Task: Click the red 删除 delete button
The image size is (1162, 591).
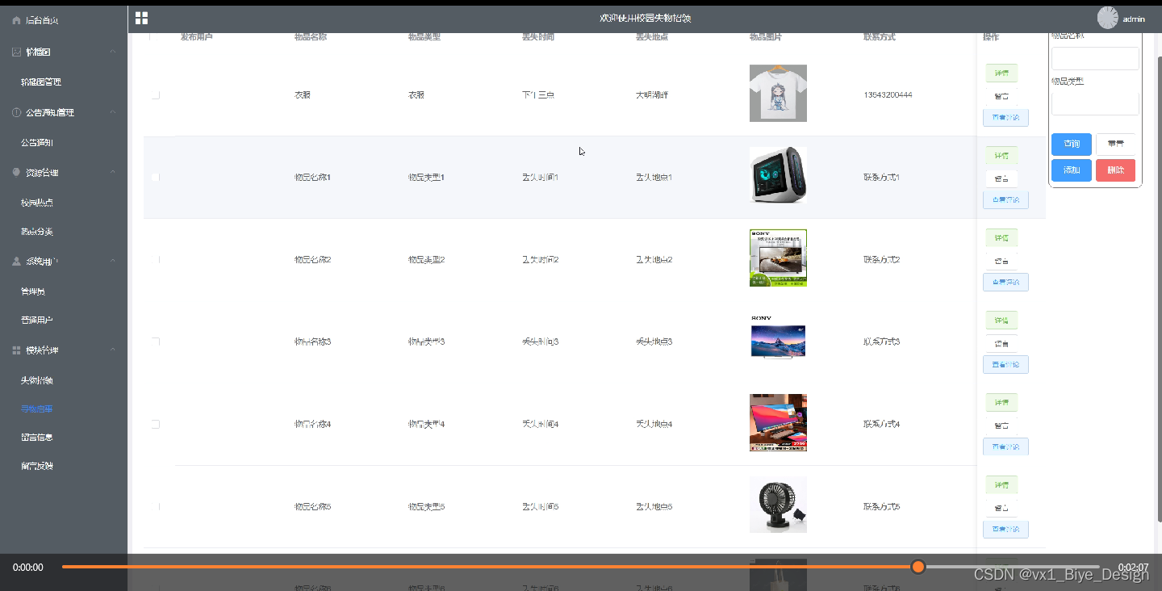Action: click(1115, 170)
